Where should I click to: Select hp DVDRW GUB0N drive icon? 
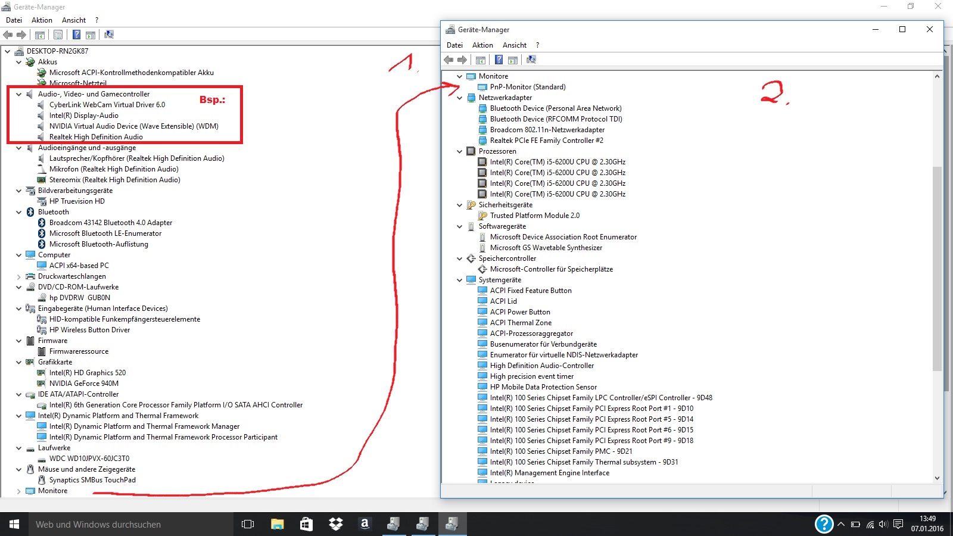(42, 298)
